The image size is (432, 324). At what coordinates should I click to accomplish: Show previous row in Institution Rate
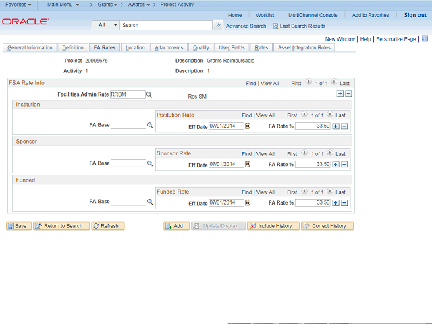click(304, 114)
